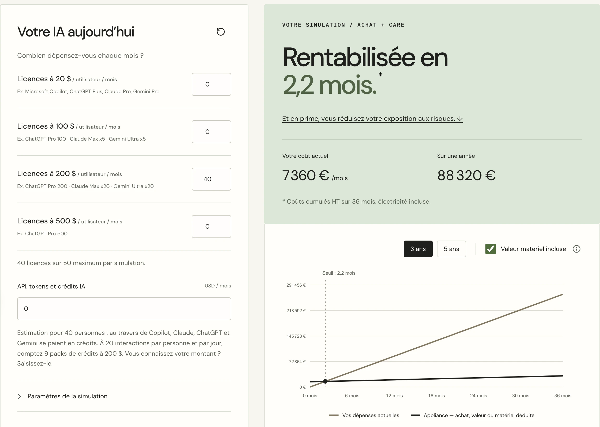Focus the Licences à 100 $ quantity field
Image resolution: width=600 pixels, height=427 pixels.
(x=211, y=131)
